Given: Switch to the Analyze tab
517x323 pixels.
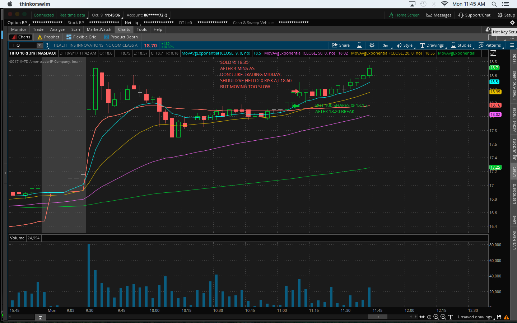Looking at the screenshot, I should pos(57,29).
